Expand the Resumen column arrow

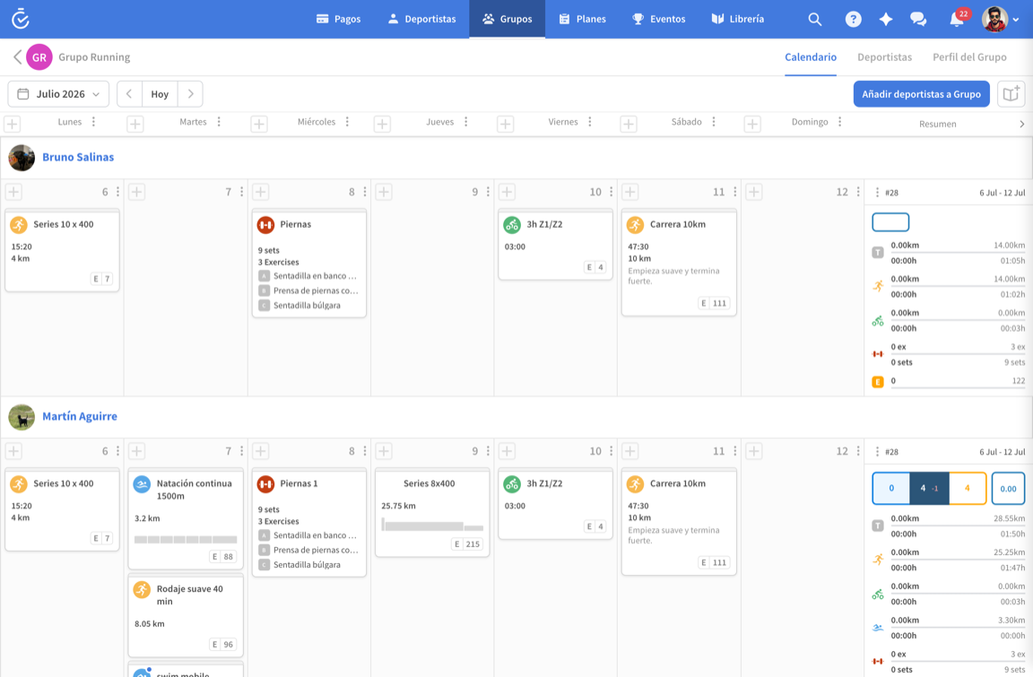1022,124
